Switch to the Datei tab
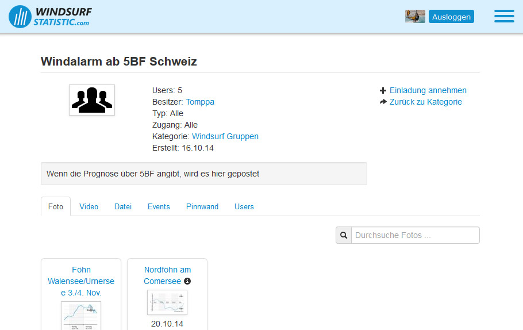 123,206
